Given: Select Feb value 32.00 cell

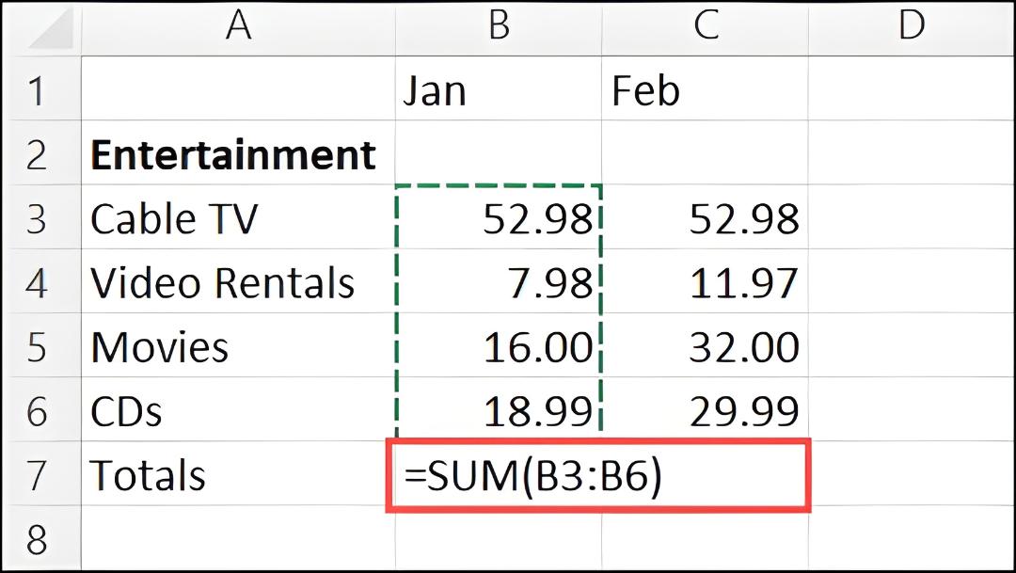Looking at the screenshot, I should point(705,345).
